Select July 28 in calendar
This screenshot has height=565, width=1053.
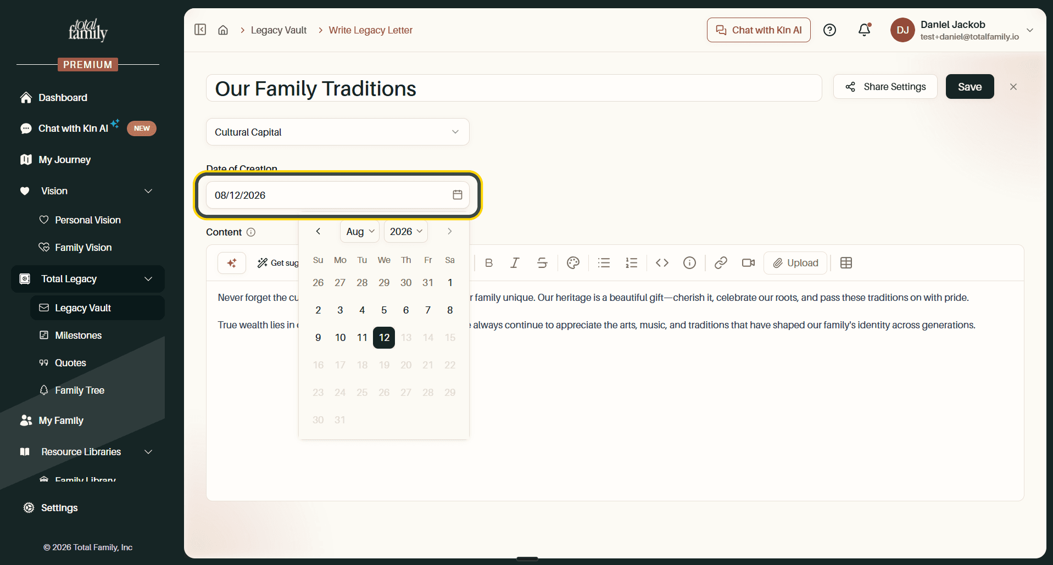click(x=362, y=283)
